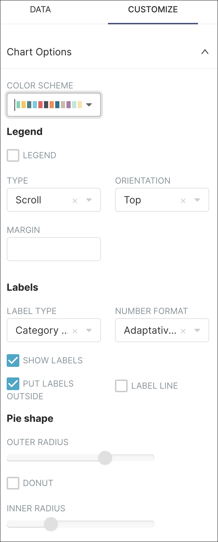Select the CUSTOMIZE tab

(153, 10)
